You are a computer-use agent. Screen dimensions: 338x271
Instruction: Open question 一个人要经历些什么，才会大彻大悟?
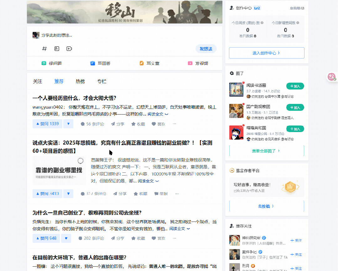click(x=74, y=98)
